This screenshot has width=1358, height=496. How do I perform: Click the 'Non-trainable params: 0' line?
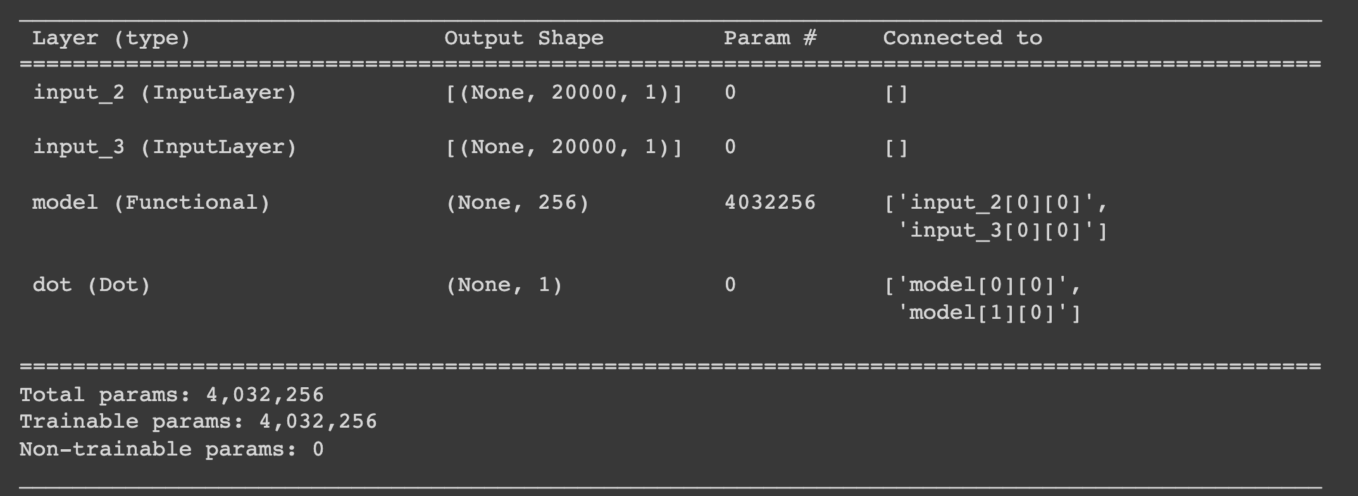click(x=171, y=450)
